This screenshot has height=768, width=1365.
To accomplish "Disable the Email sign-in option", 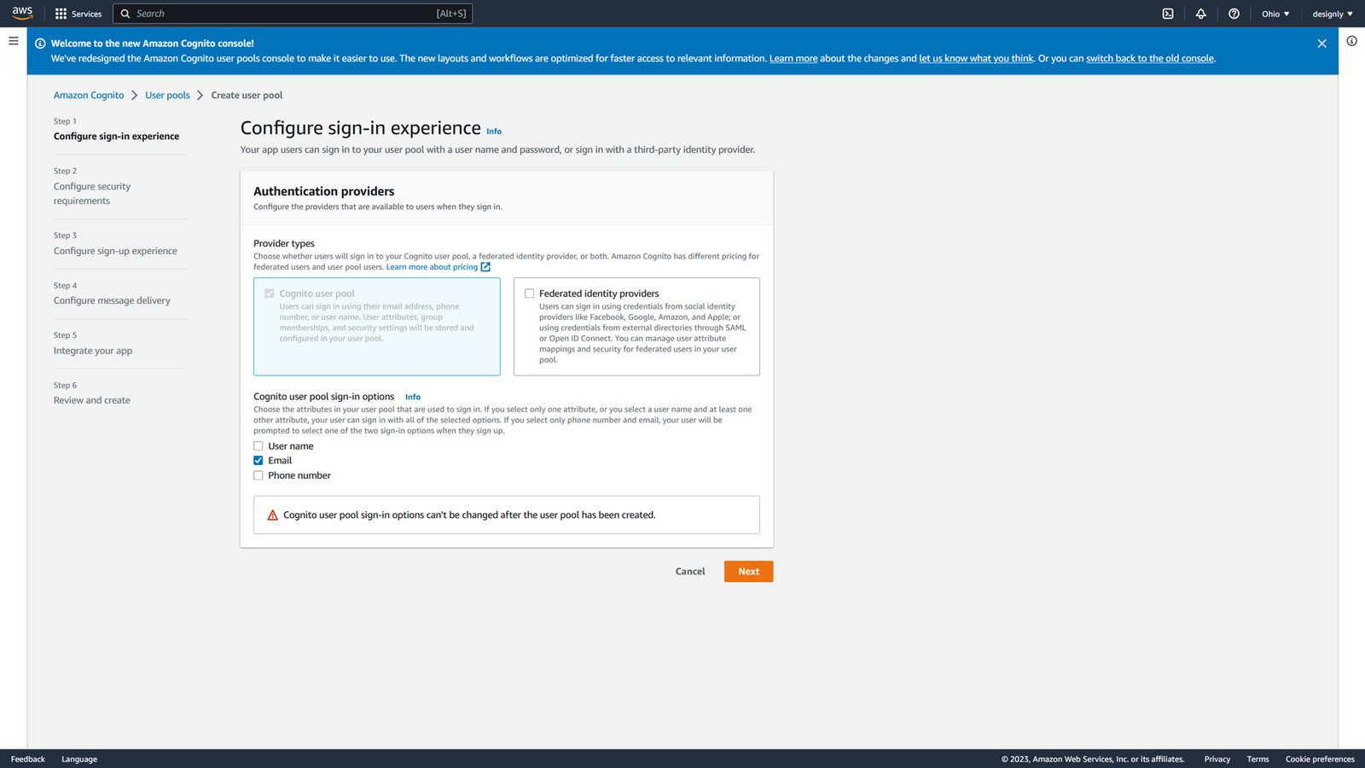I will point(258,460).
